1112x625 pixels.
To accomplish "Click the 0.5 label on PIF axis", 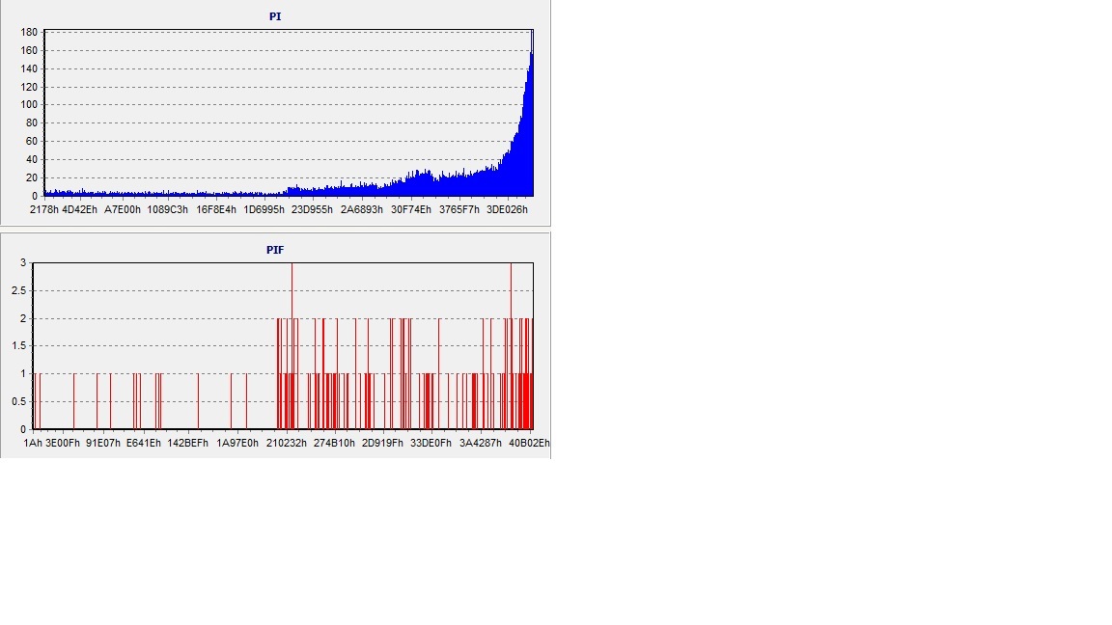I will tap(19, 401).
